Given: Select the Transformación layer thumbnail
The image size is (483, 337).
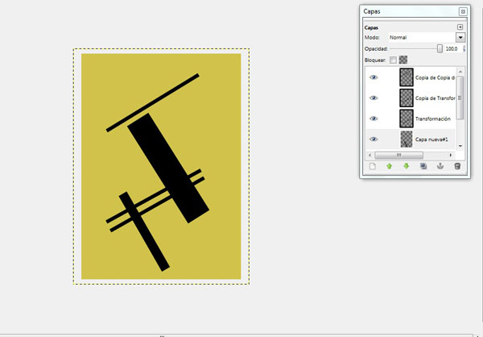Looking at the screenshot, I should coord(407,119).
